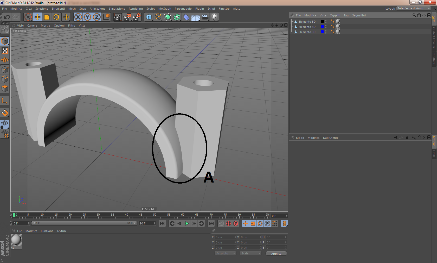Toggle X axis lock
Viewport: 437px width, 263px height.
[78, 17]
